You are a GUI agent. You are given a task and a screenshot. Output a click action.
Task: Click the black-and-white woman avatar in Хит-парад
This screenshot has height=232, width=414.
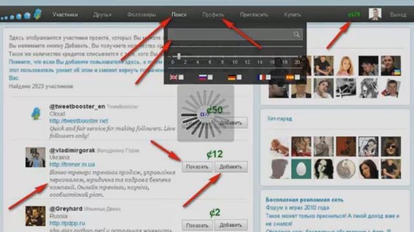click(x=323, y=169)
